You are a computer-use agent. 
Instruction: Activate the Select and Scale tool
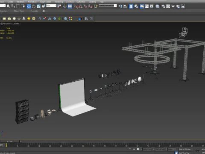[x=39, y=6]
